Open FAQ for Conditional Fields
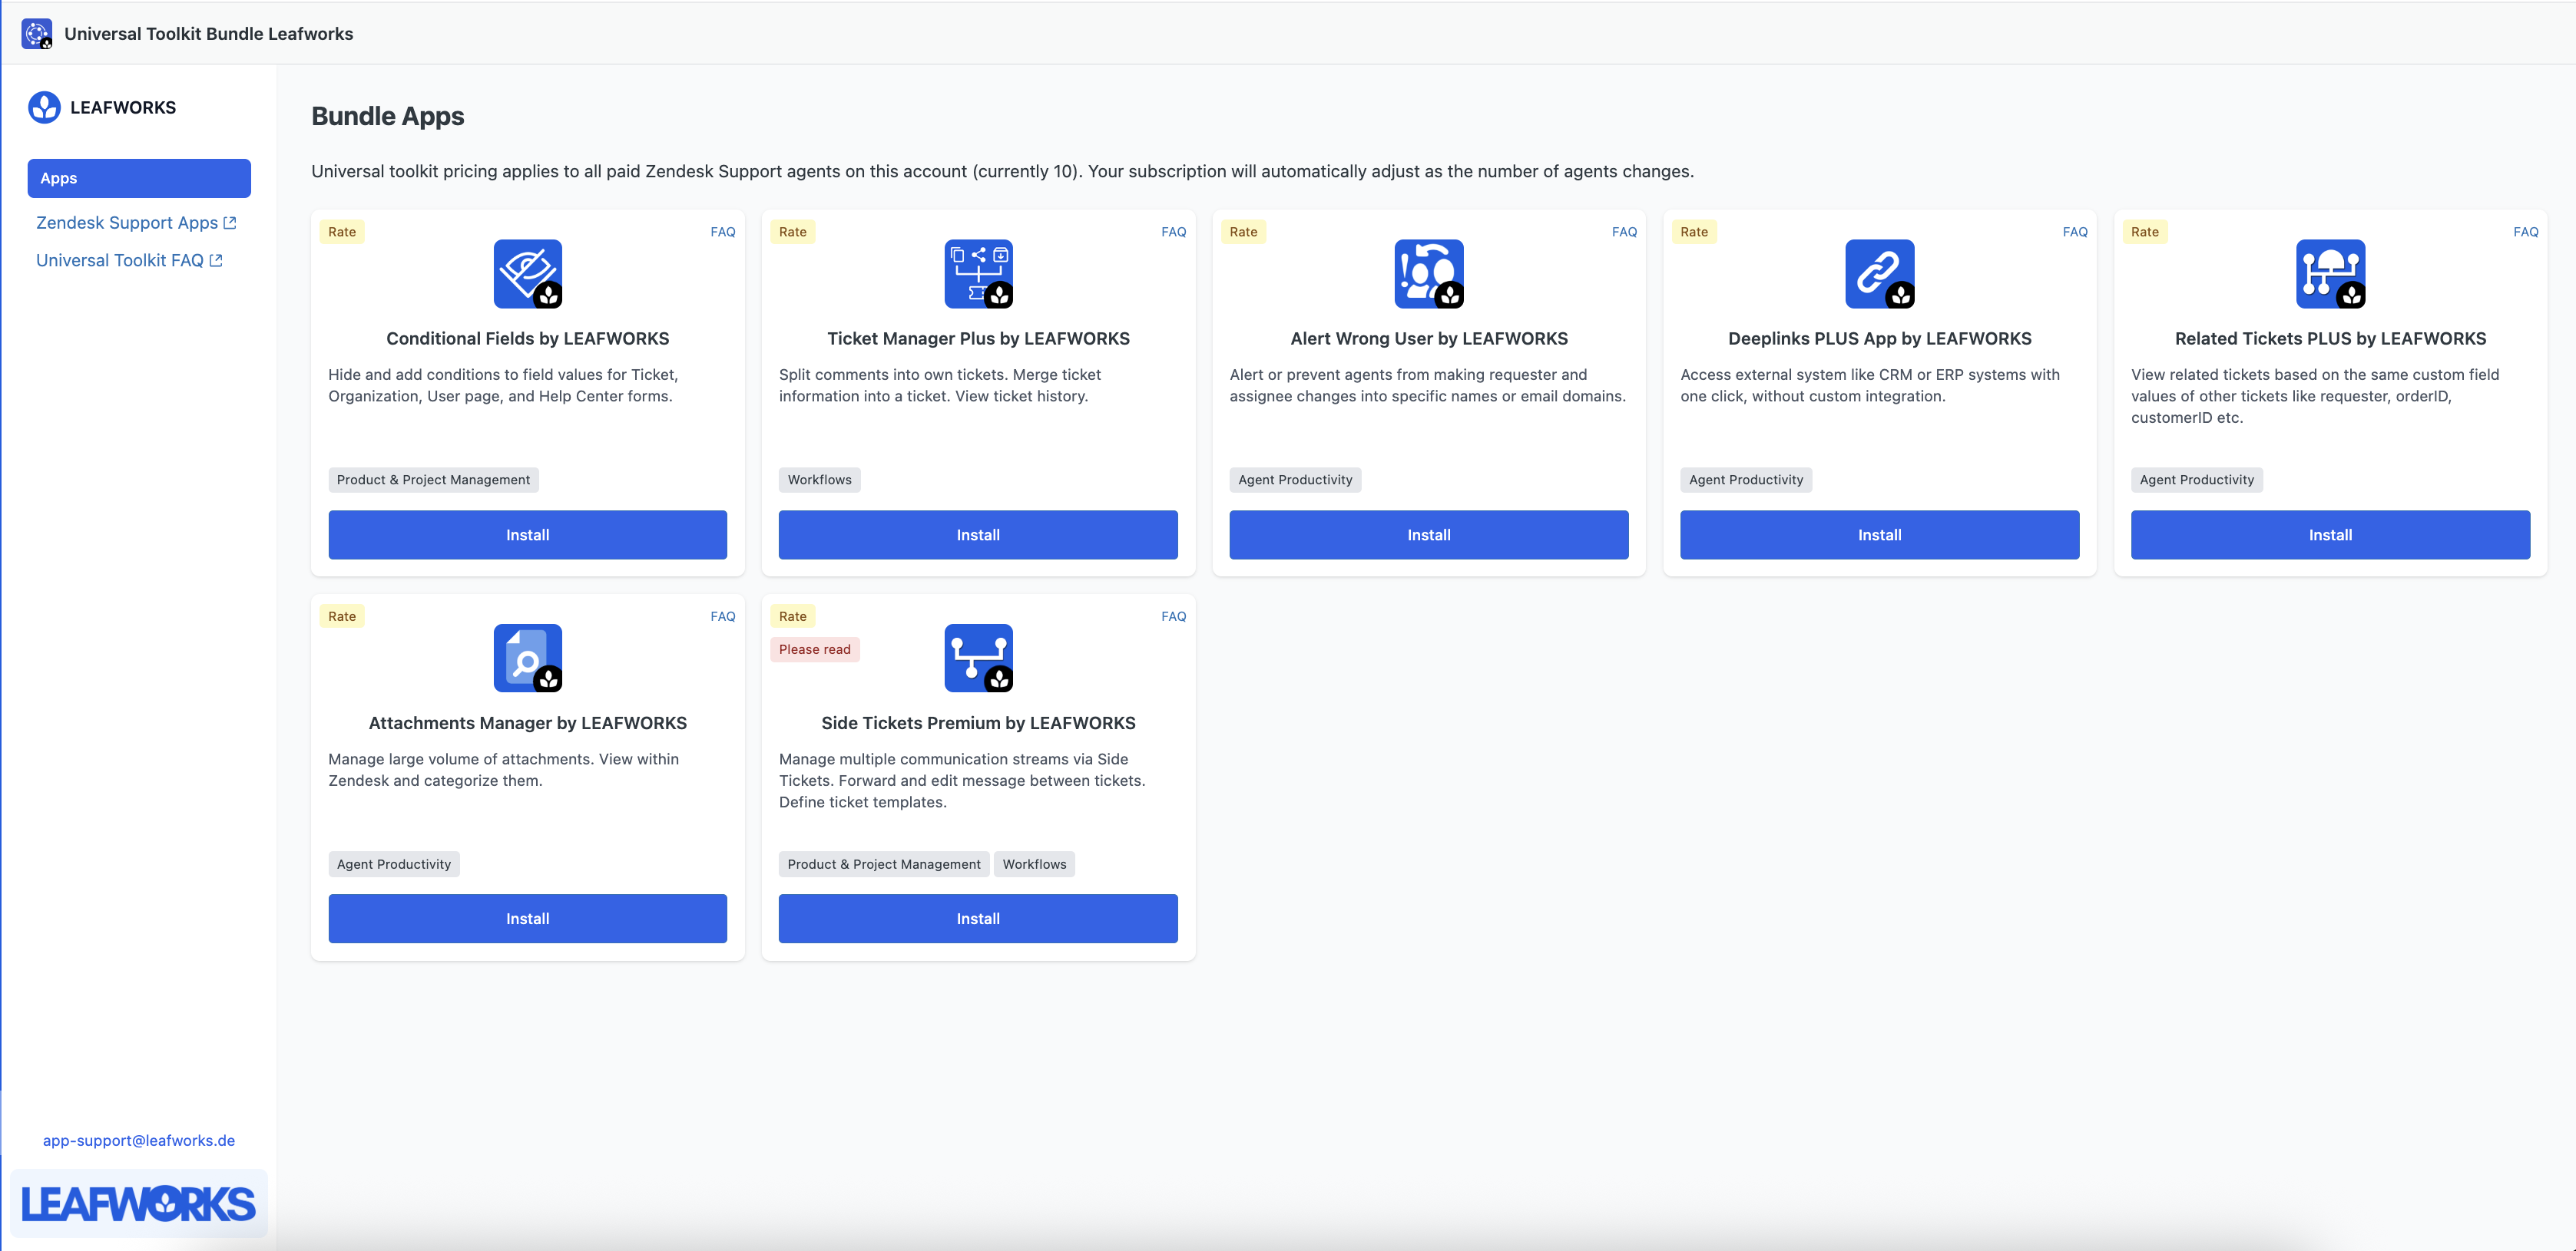The width and height of the screenshot is (2576, 1251). point(723,232)
